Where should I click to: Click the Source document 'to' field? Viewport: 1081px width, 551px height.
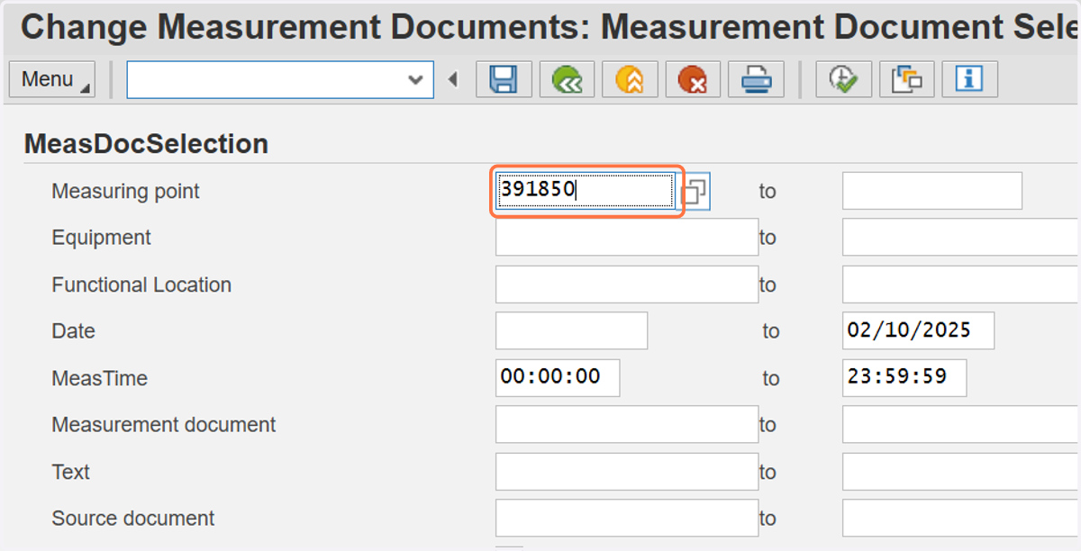pyautogui.click(x=962, y=519)
